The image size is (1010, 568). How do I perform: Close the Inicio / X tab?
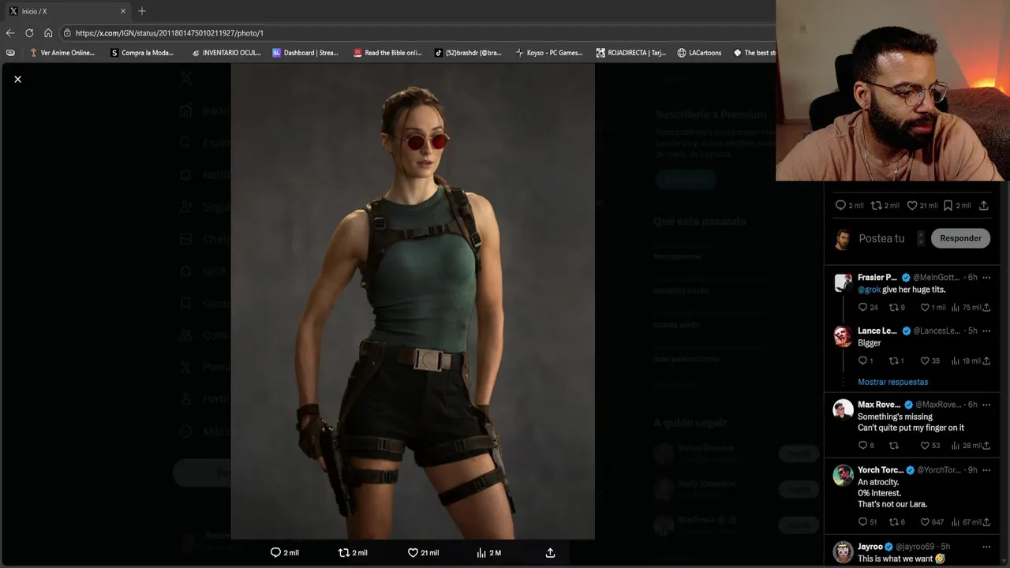[x=123, y=11]
